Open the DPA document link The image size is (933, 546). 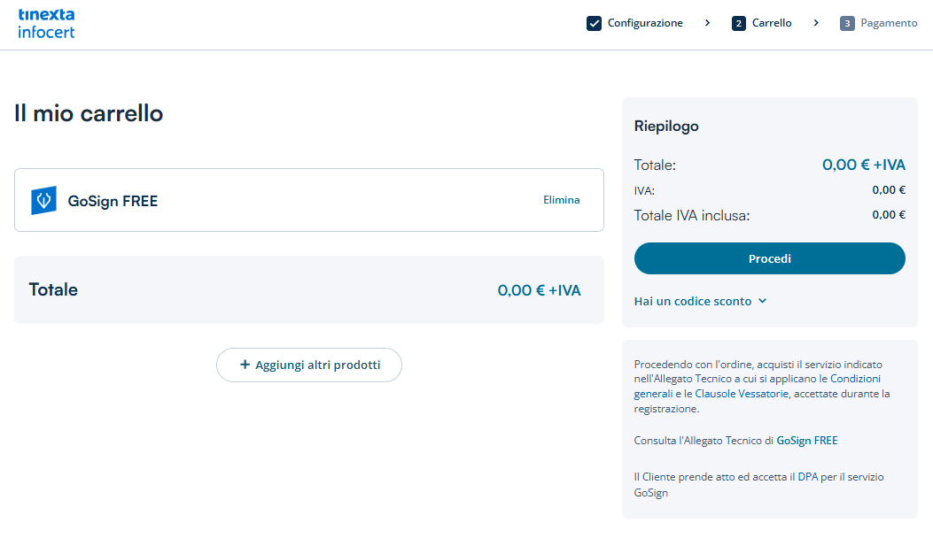[x=807, y=477]
